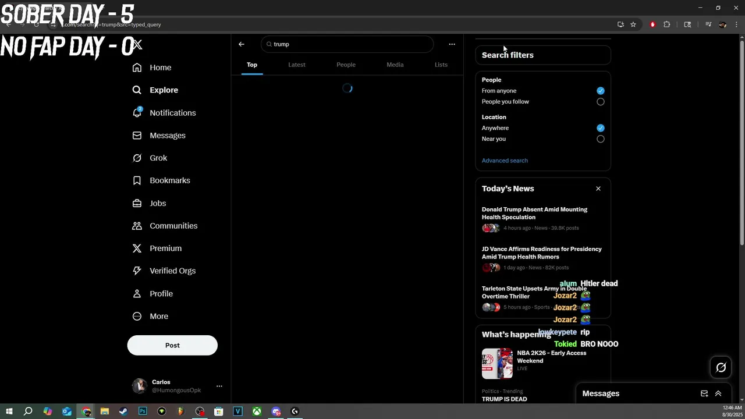
Task: Bookmark this page with star icon
Action: point(633,24)
